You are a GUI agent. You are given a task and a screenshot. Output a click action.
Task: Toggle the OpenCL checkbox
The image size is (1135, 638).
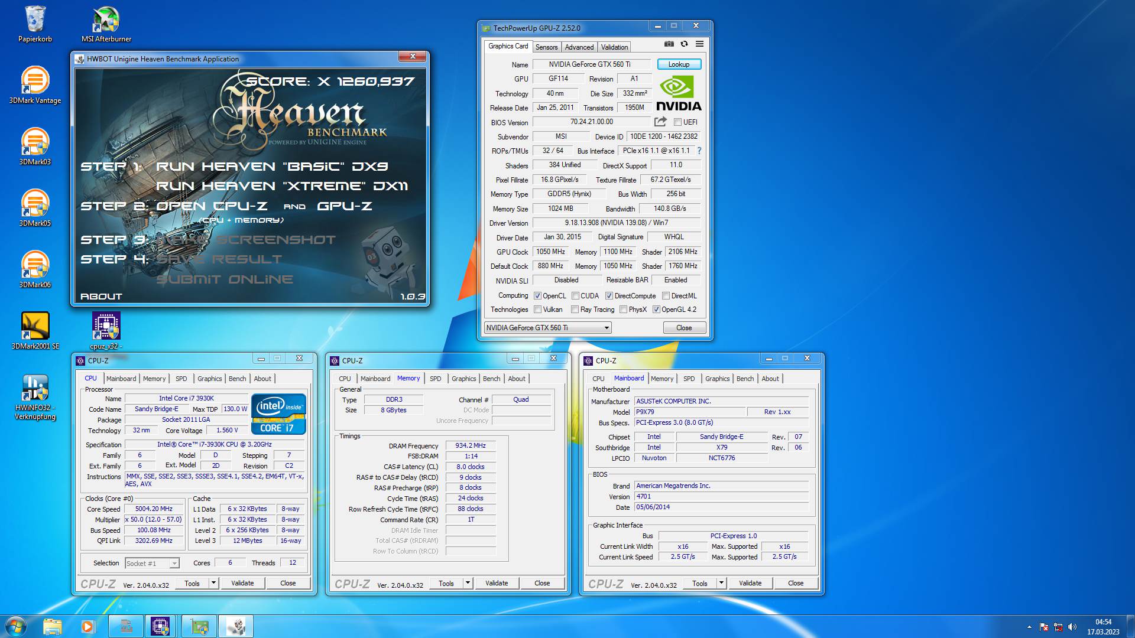pos(537,296)
